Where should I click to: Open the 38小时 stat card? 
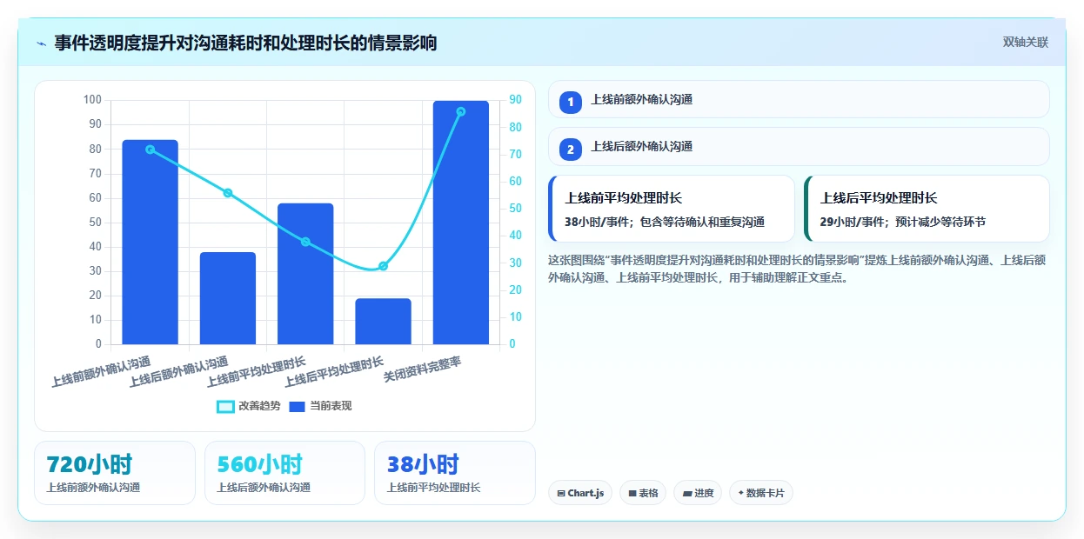[x=455, y=473]
